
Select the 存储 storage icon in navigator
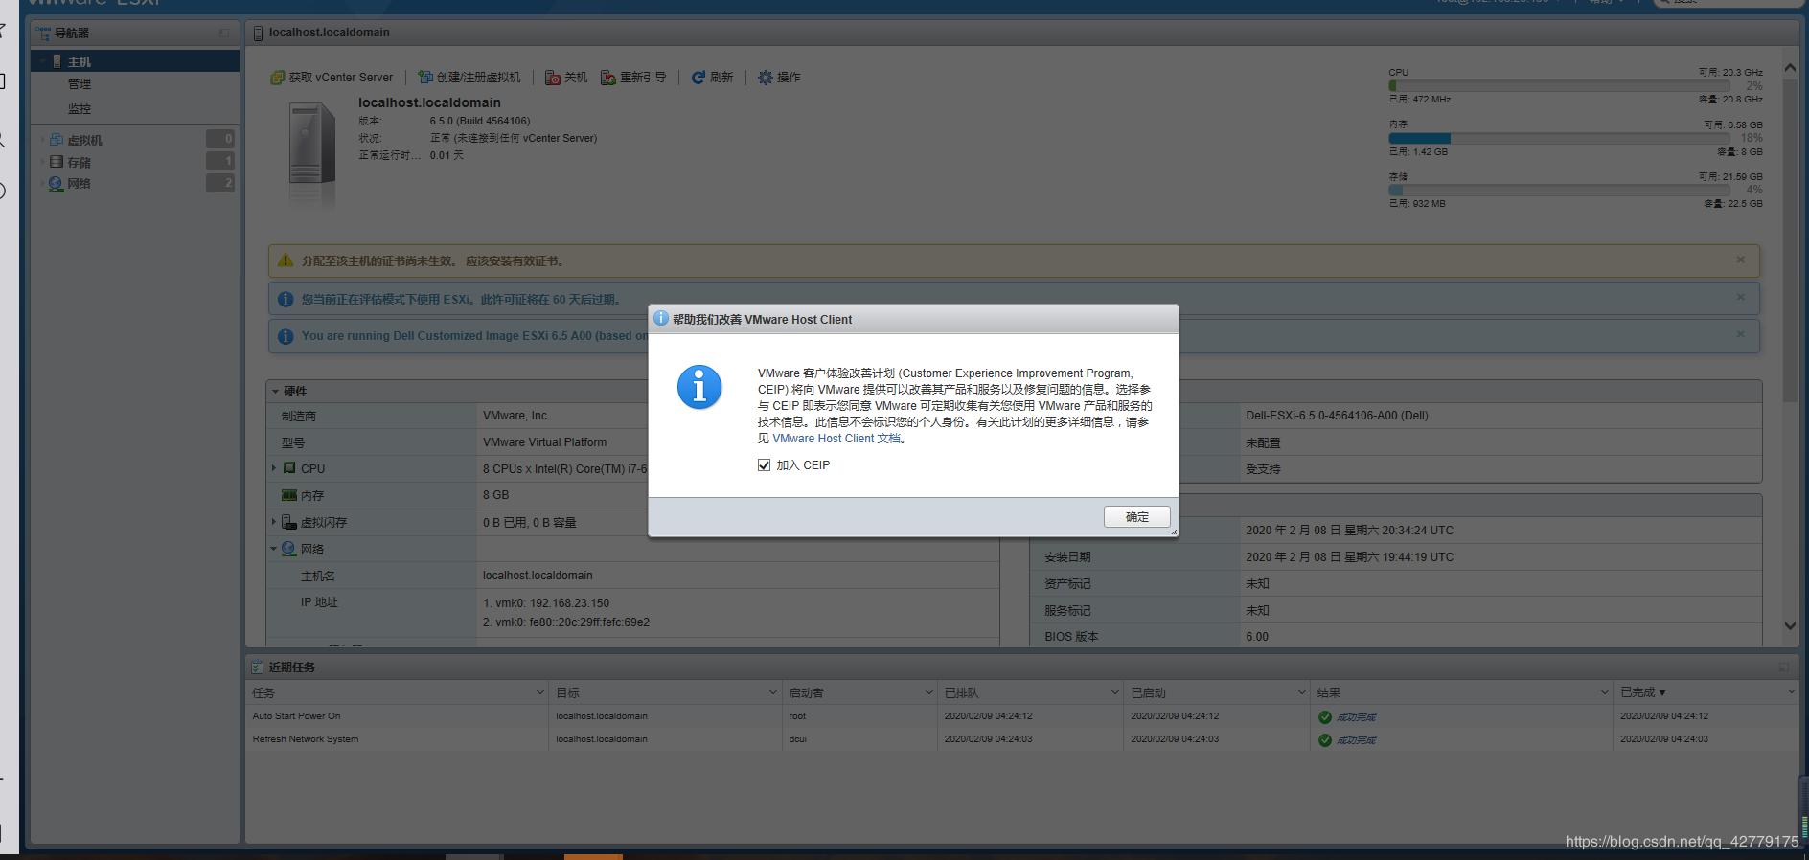click(x=57, y=162)
